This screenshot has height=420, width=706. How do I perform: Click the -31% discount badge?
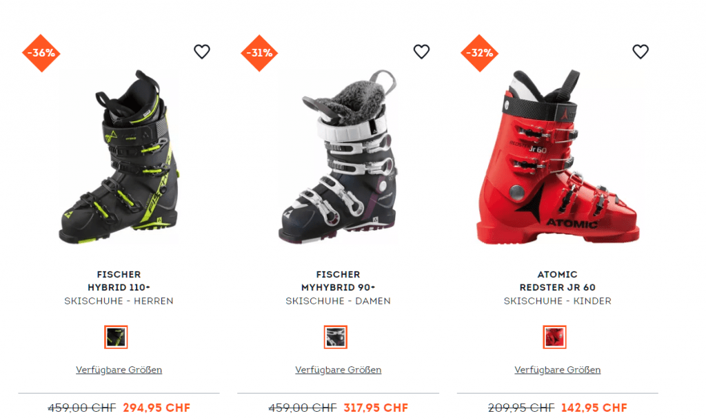259,53
